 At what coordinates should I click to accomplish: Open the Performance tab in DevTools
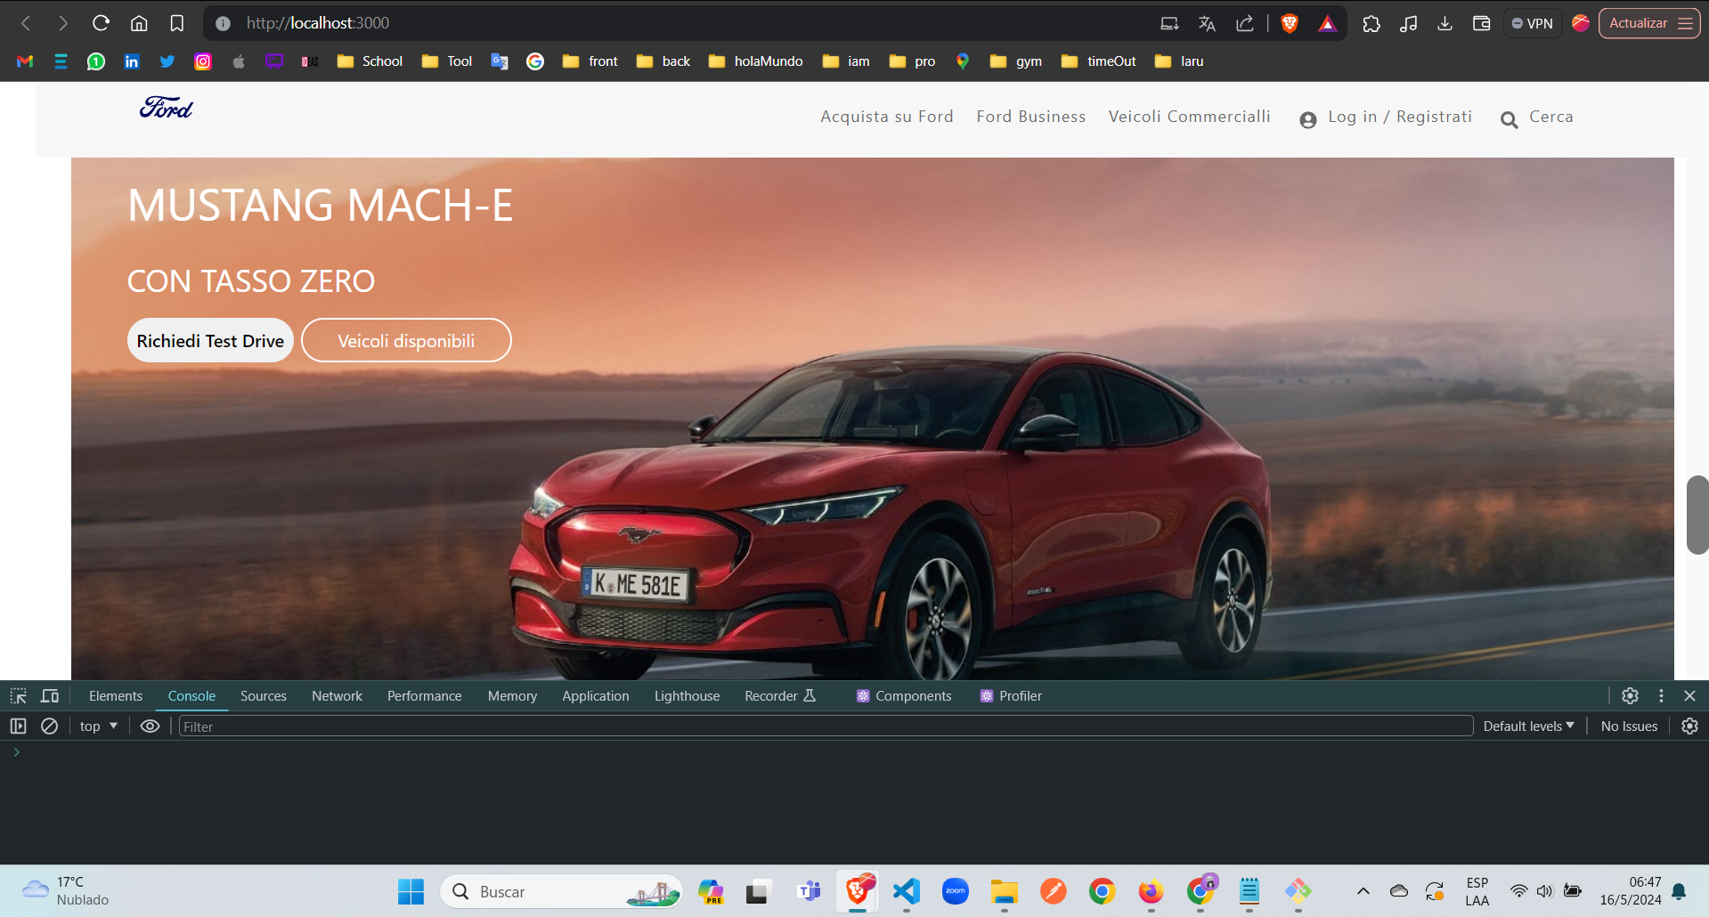(425, 696)
